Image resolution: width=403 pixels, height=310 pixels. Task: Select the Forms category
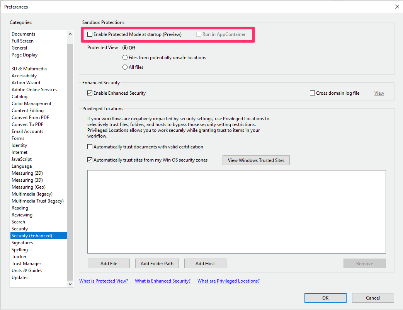[x=39, y=138]
